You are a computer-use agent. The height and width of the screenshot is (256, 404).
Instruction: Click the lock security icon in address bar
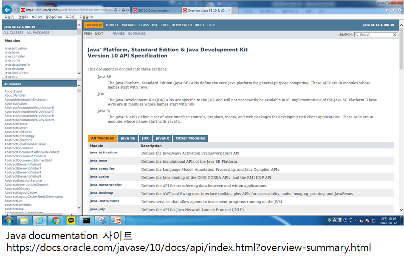pyautogui.click(x=124, y=10)
